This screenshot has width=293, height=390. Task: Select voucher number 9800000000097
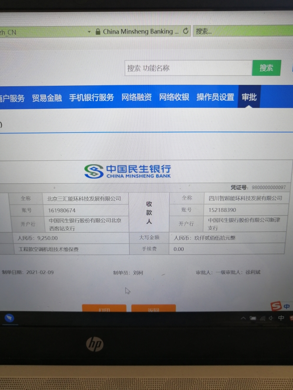pyautogui.click(x=269, y=187)
